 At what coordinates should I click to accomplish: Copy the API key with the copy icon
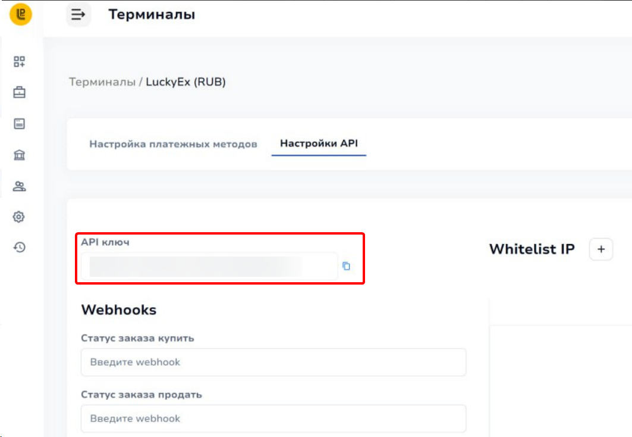pos(346,267)
